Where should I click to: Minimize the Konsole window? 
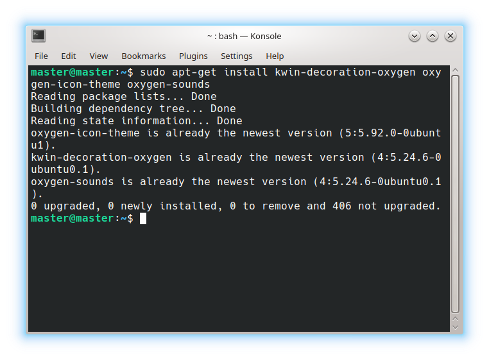(x=415, y=36)
